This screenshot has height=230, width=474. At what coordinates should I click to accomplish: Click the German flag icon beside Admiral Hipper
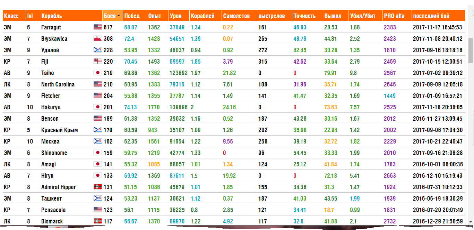(97, 187)
